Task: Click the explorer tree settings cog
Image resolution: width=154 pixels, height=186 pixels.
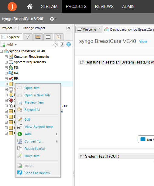Action: (x=56, y=44)
